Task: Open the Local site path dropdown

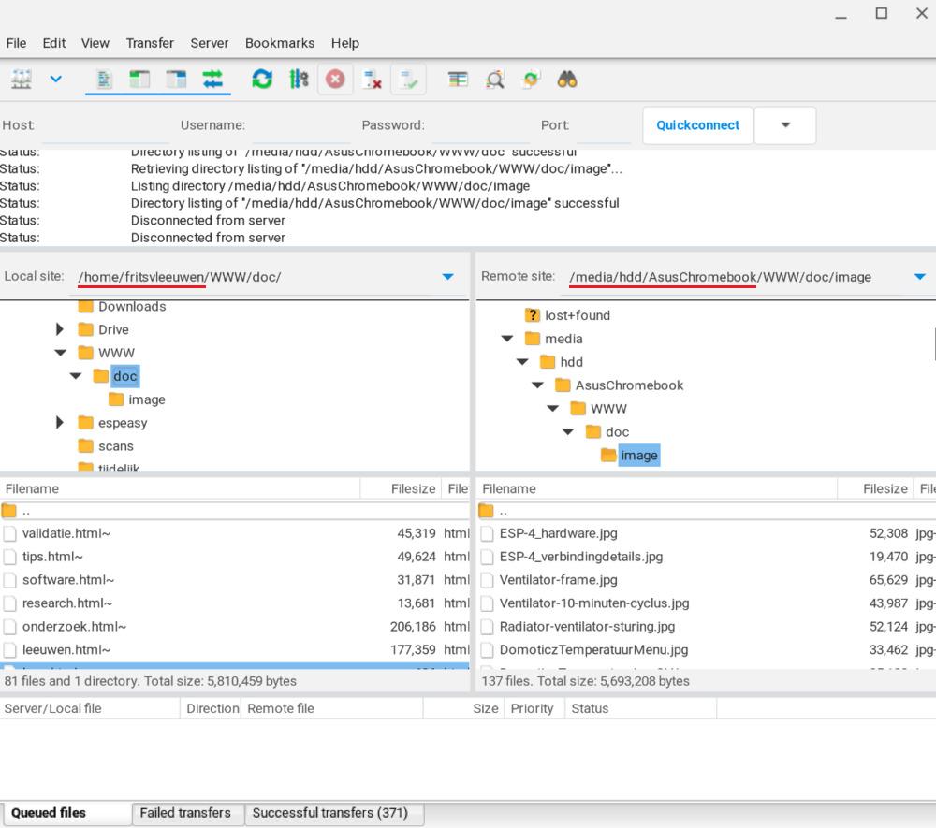Action: coord(447,277)
